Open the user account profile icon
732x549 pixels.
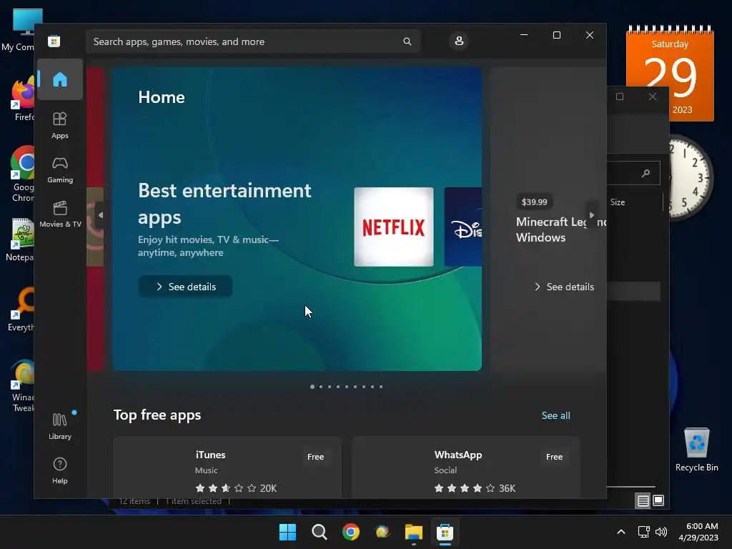[459, 41]
